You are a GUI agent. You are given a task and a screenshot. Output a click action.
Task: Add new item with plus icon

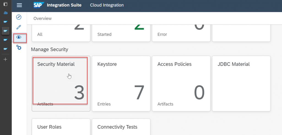pyautogui.click(x=6, y=59)
